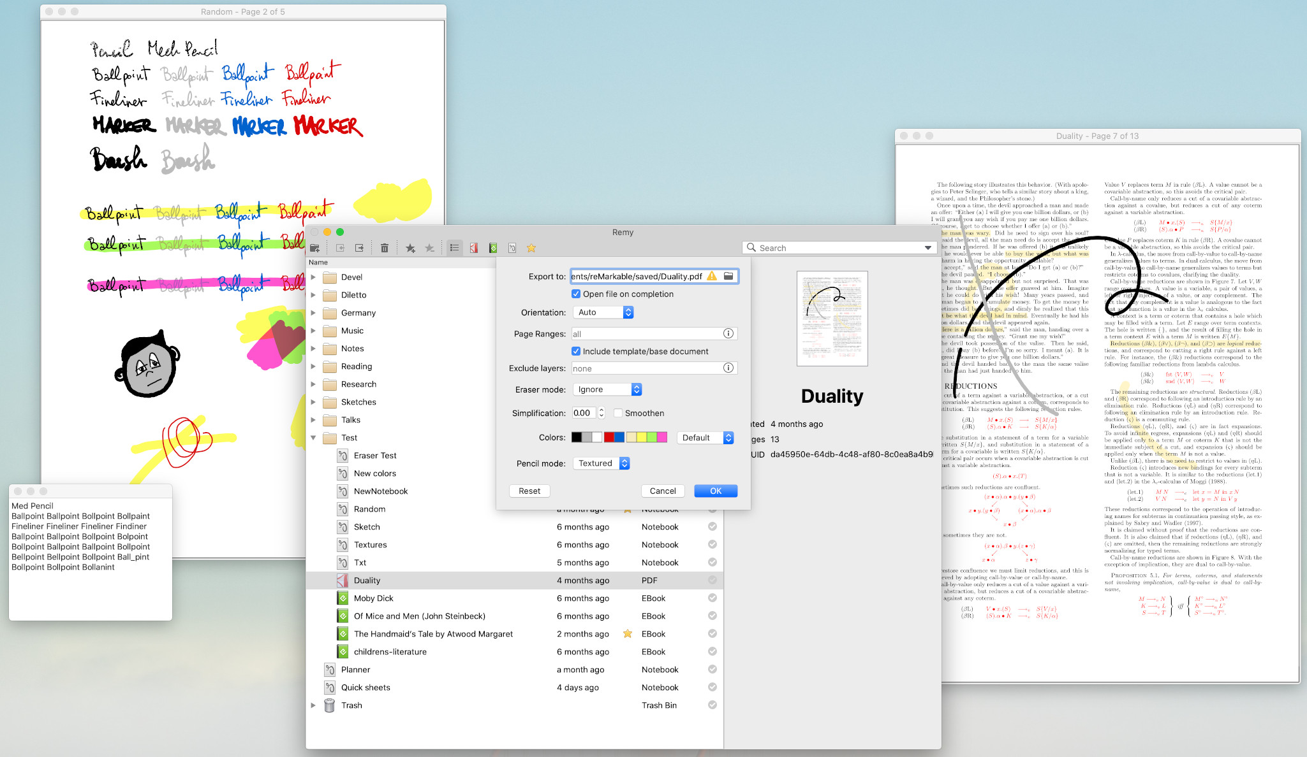The image size is (1307, 757).
Task: Open the Eraser mode dropdown
Action: (x=607, y=389)
